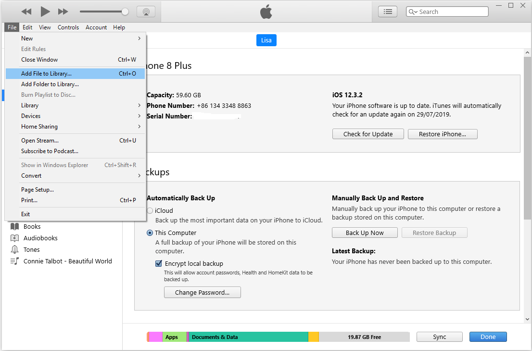The height and width of the screenshot is (351, 532).
Task: Click the yellow storage bar segment
Action: coord(314,337)
